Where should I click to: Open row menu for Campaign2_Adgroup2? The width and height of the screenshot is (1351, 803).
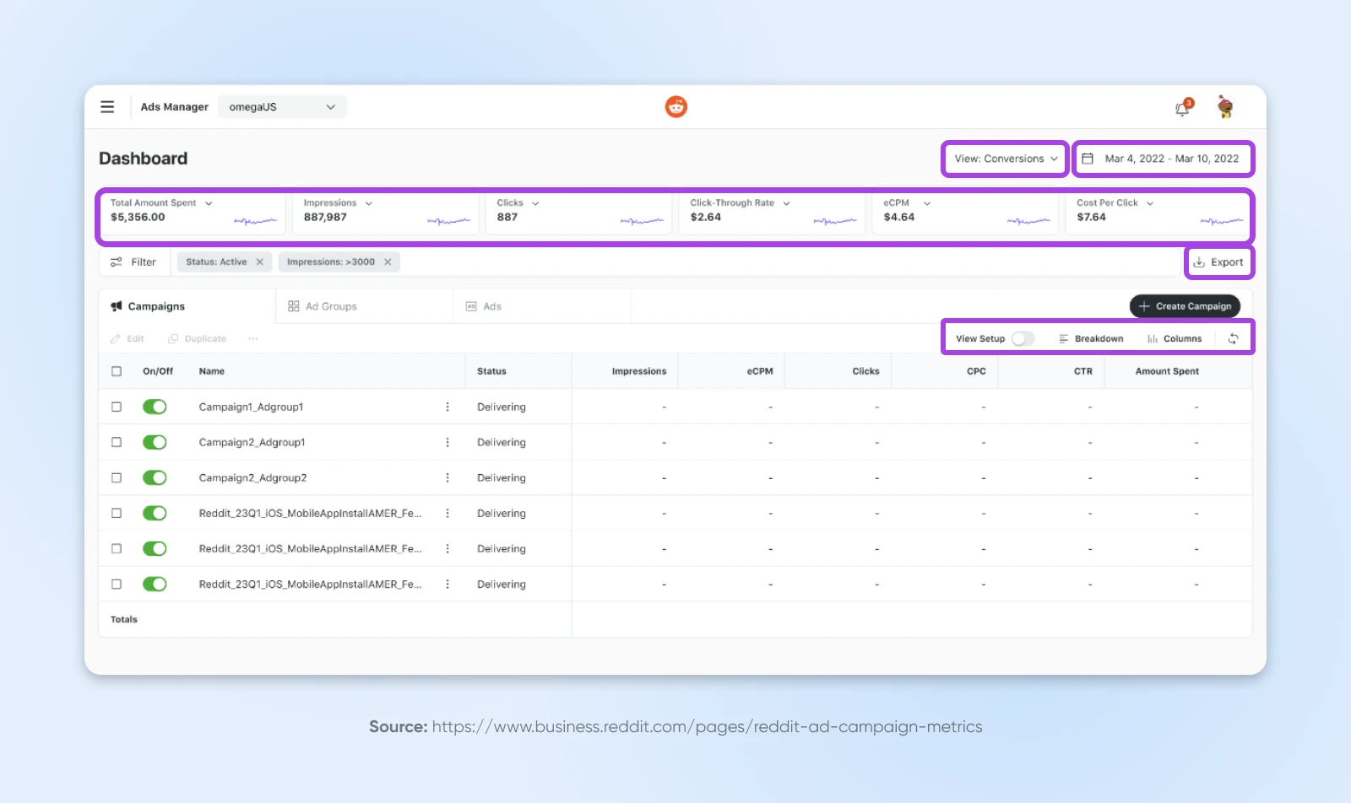pyautogui.click(x=448, y=478)
